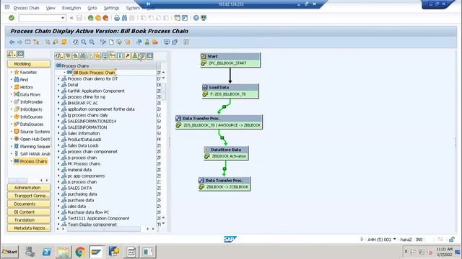Open the Goto menu

click(x=92, y=8)
